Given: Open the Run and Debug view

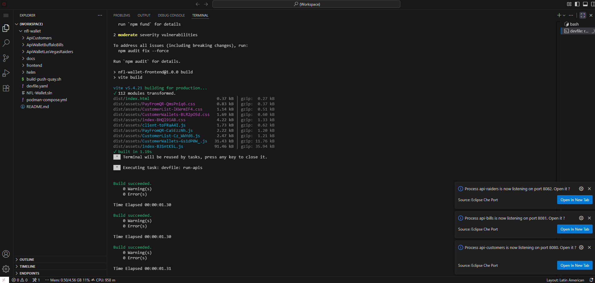Looking at the screenshot, I should 6,73.
